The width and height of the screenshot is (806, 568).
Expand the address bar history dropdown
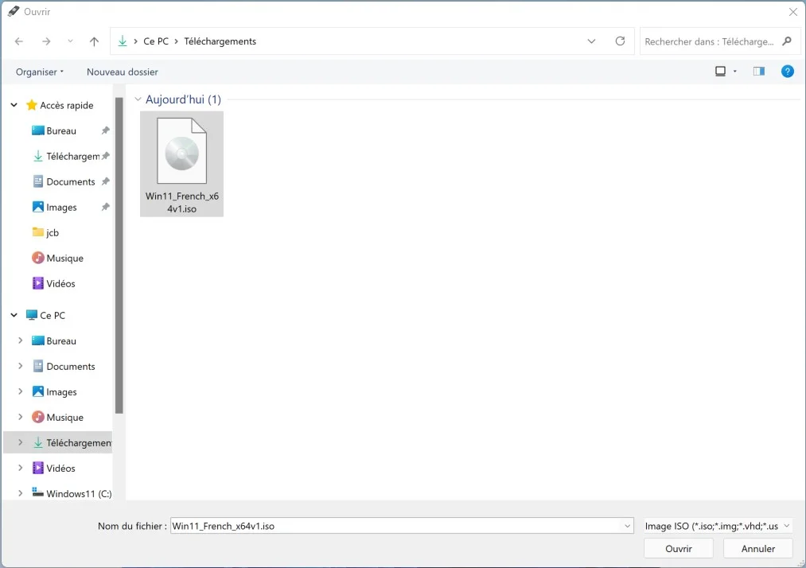click(x=591, y=41)
